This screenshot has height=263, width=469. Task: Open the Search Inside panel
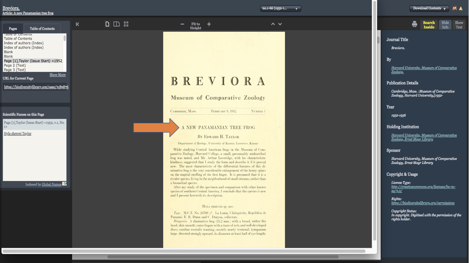click(429, 25)
